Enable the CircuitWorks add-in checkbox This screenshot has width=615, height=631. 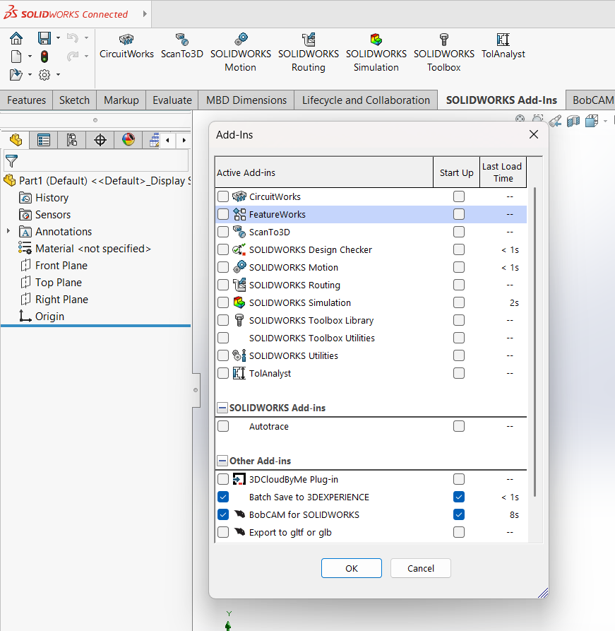(223, 196)
